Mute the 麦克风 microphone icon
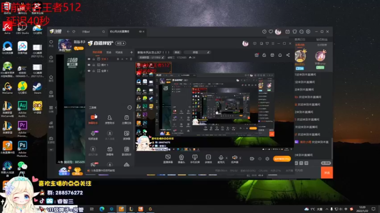The width and height of the screenshot is (380, 213). click(221, 158)
